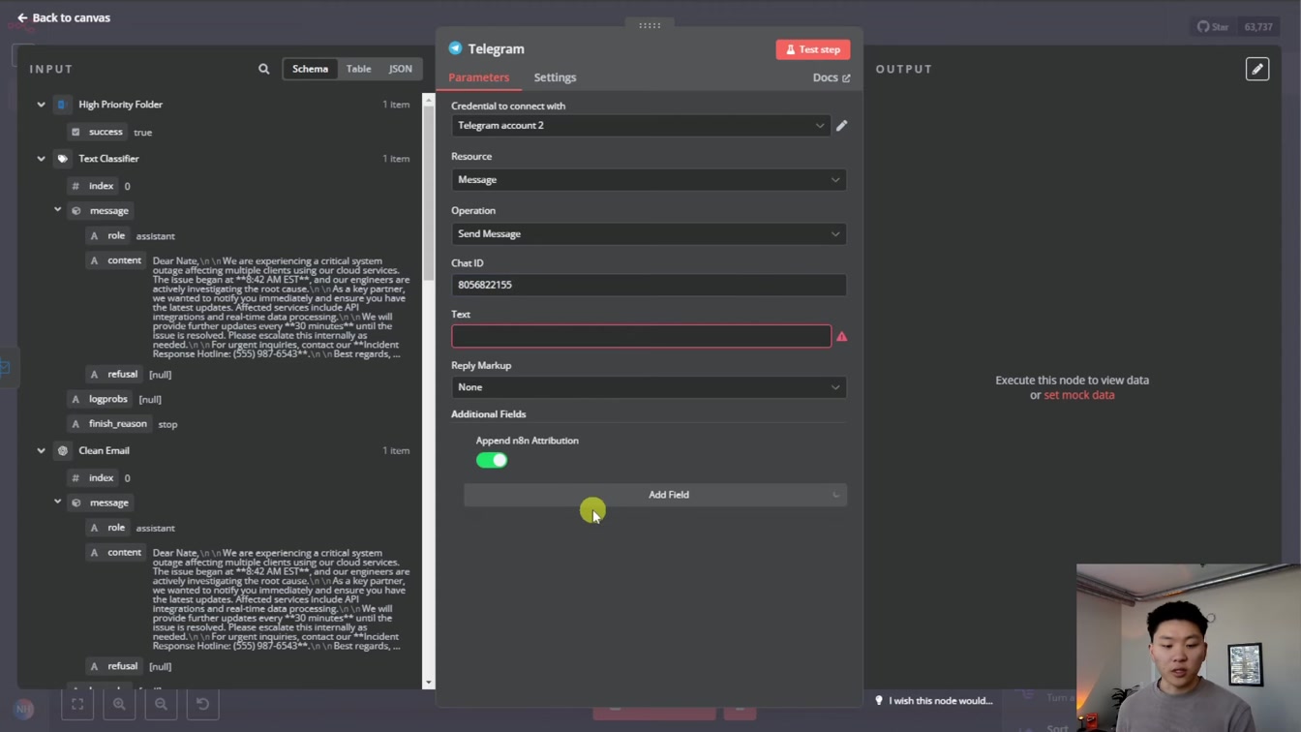
Task: Click the Telegram node logo icon
Action: pyautogui.click(x=455, y=48)
